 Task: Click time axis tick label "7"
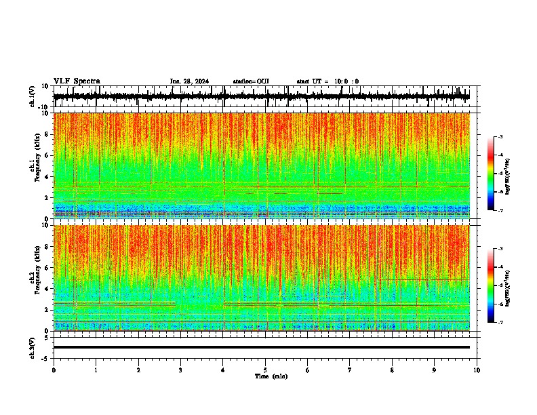pos(350,370)
